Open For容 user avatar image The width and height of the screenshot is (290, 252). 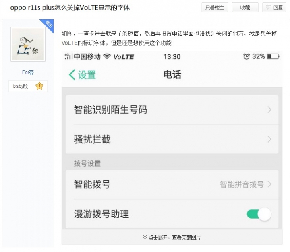[x=28, y=44]
